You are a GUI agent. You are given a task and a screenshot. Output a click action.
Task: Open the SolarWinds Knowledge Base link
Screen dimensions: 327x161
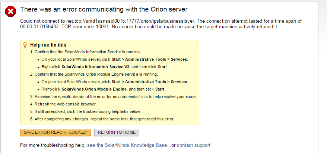click(x=127, y=145)
